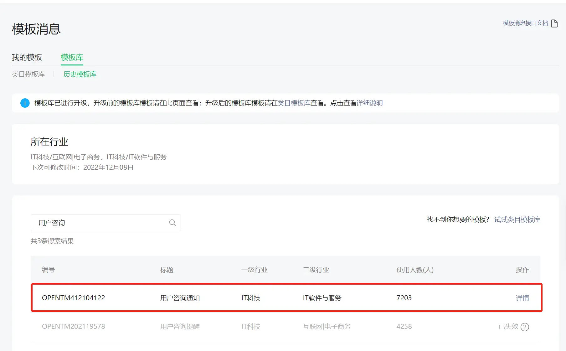Click the question mark beside 已失效
566x351 pixels.
point(525,327)
